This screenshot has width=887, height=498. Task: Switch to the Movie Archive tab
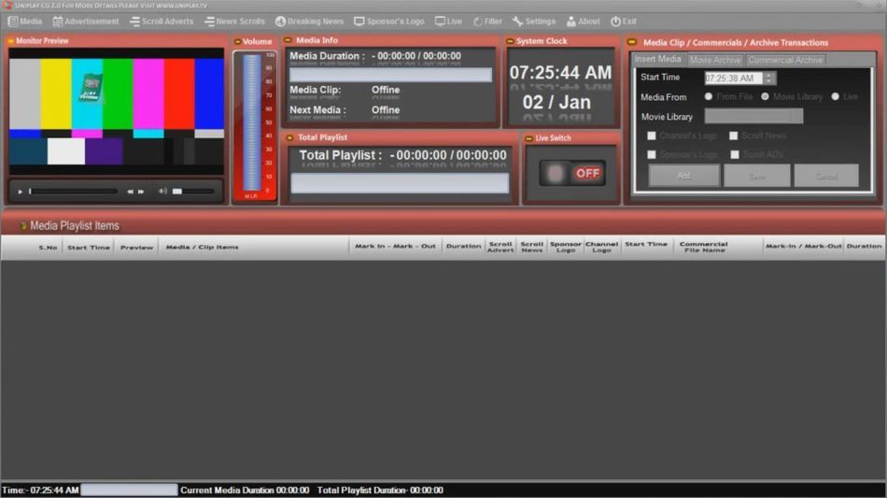(714, 60)
